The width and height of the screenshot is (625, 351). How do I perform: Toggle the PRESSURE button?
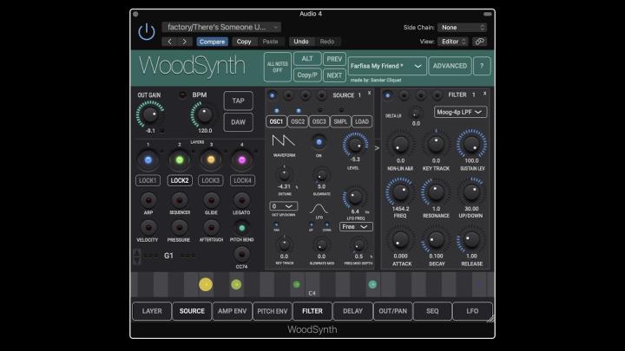pos(180,228)
